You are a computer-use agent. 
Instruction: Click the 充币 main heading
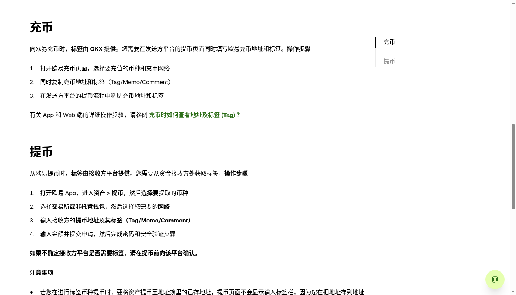coord(41,27)
